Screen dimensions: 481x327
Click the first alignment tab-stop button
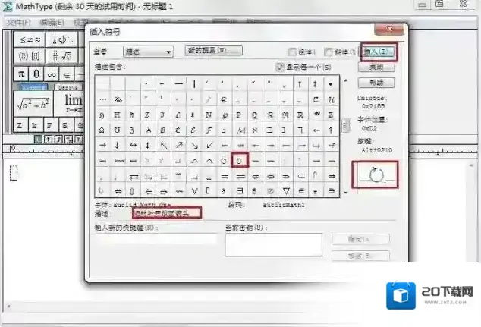38,140
